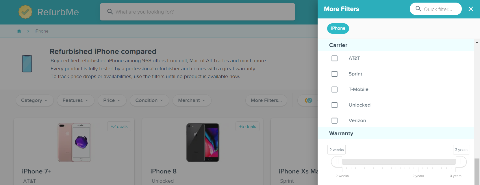The image size is (480, 185).
Task: Expand the Condition dropdown
Action: [149, 100]
